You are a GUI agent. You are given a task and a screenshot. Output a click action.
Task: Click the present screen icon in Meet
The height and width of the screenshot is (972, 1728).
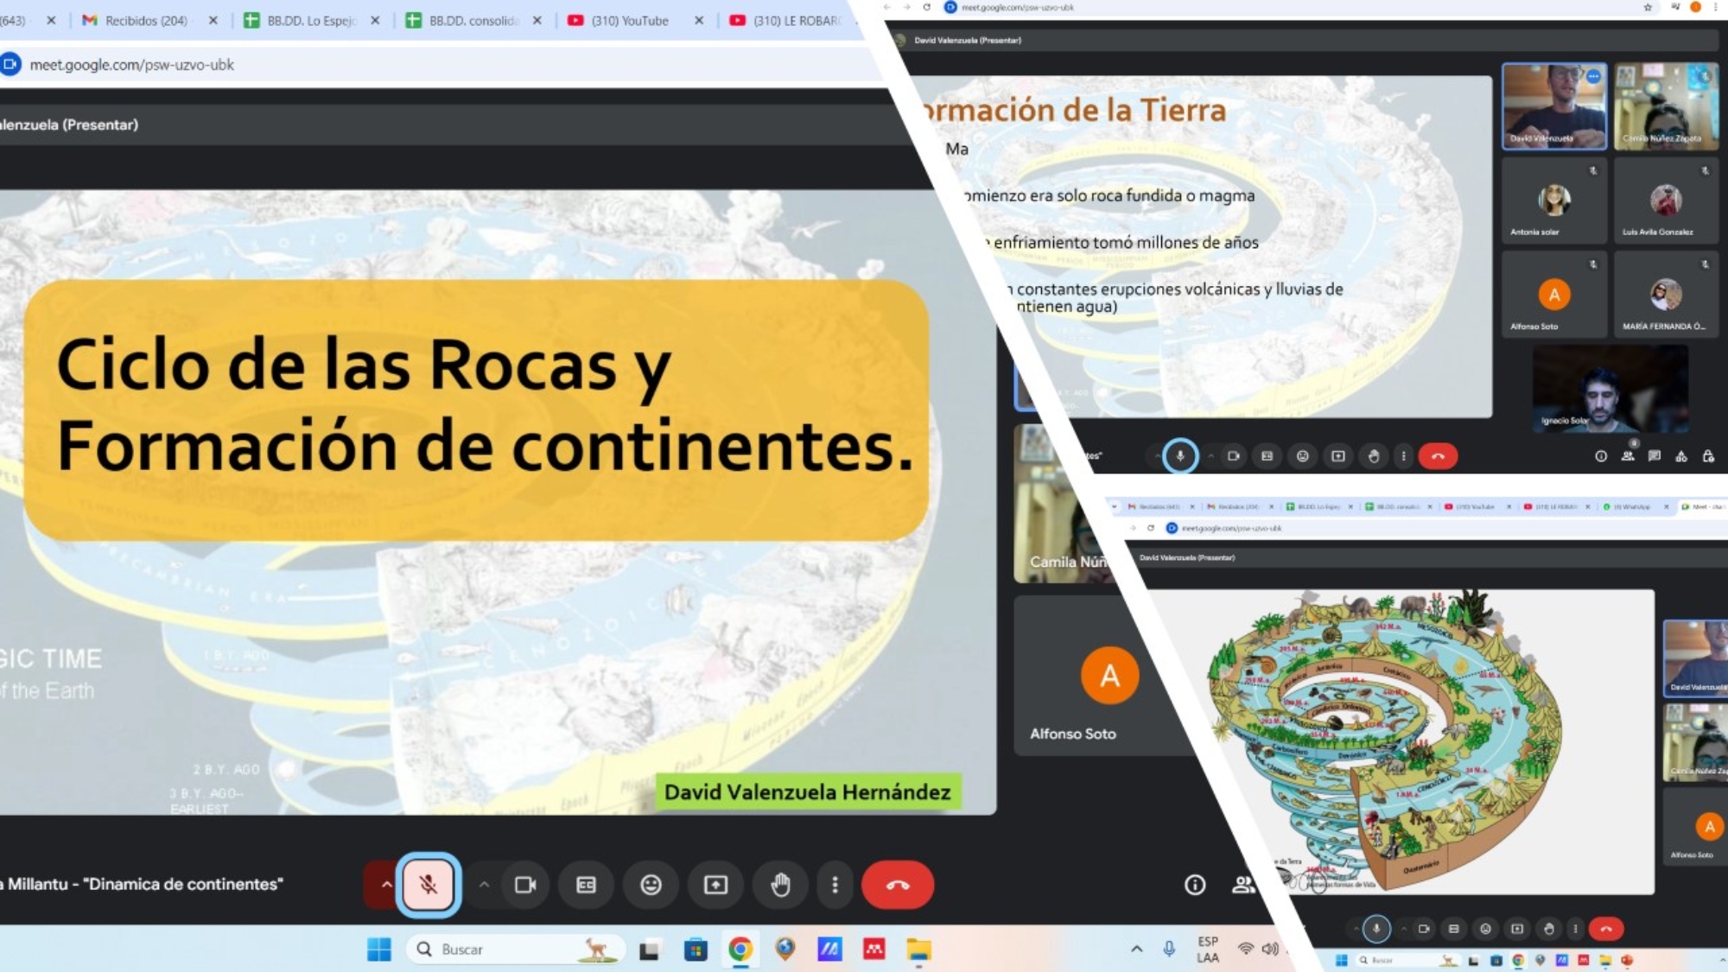[x=715, y=885]
